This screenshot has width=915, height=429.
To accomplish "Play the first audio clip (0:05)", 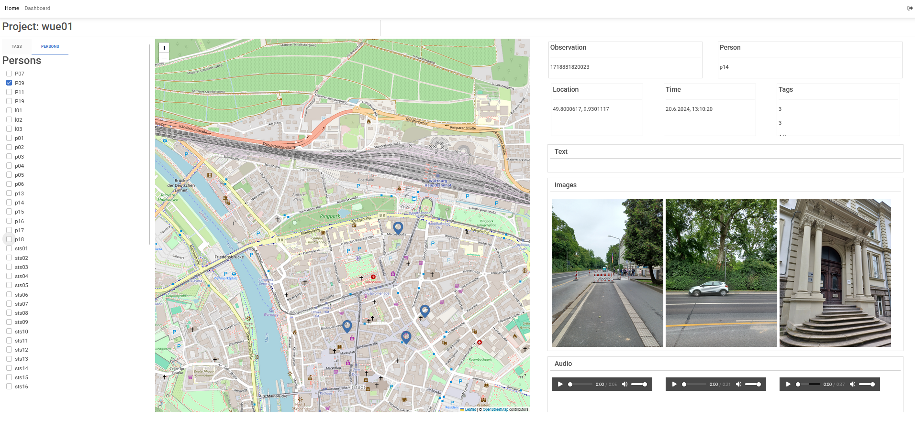I will pyautogui.click(x=560, y=384).
